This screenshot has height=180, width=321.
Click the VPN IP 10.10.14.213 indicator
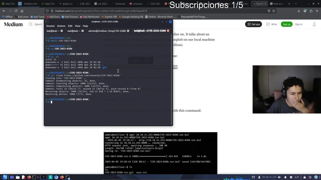pos(269,177)
